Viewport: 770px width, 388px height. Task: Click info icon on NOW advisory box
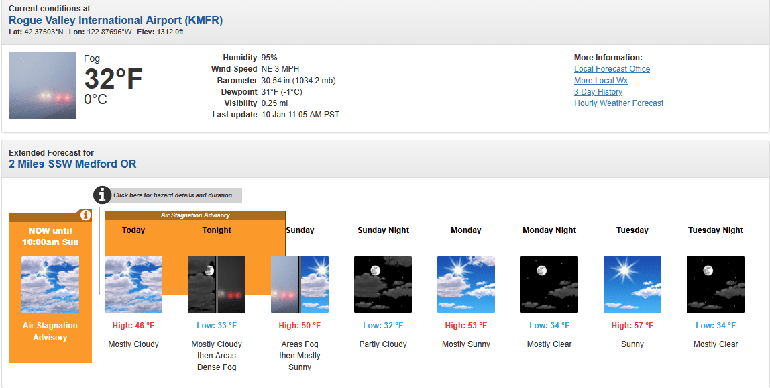[85, 215]
